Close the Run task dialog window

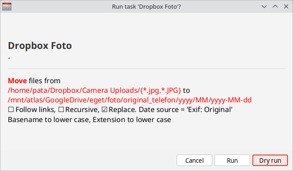point(286,6)
